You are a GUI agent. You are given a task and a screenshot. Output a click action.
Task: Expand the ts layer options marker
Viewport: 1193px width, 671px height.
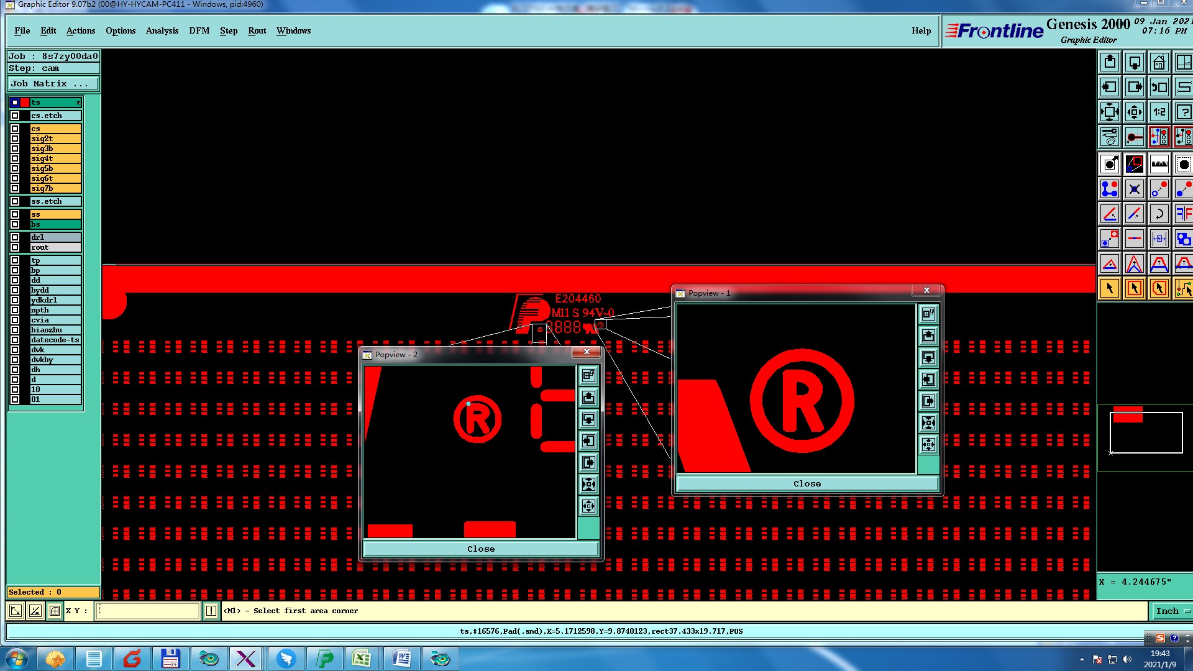coord(78,103)
